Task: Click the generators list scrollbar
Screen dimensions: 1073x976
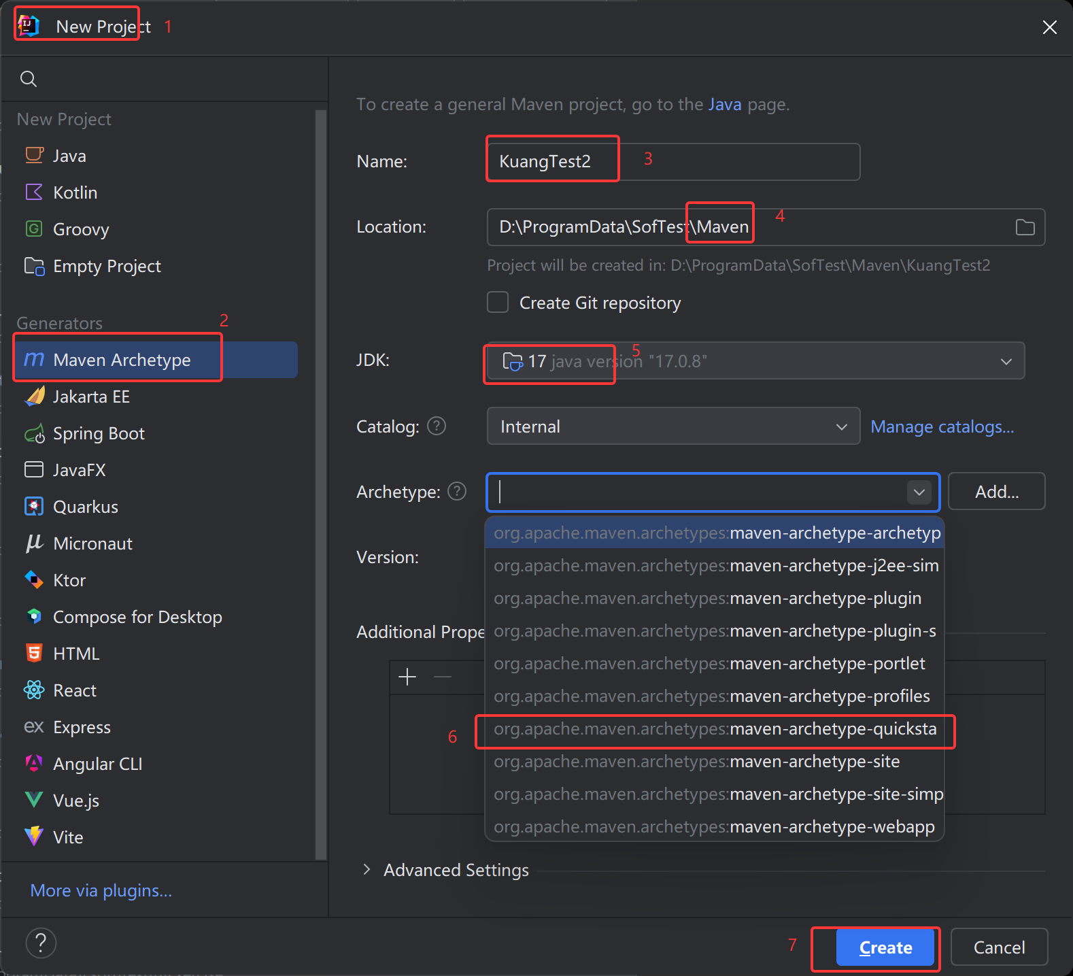Action: tap(321, 484)
